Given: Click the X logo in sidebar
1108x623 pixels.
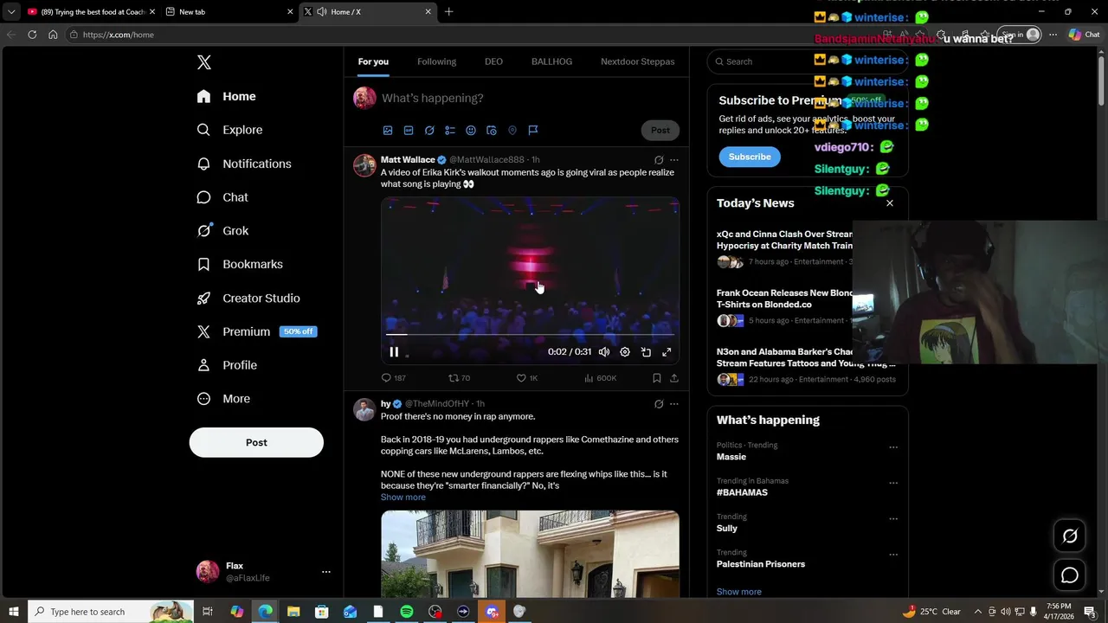Looking at the screenshot, I should click(x=204, y=62).
